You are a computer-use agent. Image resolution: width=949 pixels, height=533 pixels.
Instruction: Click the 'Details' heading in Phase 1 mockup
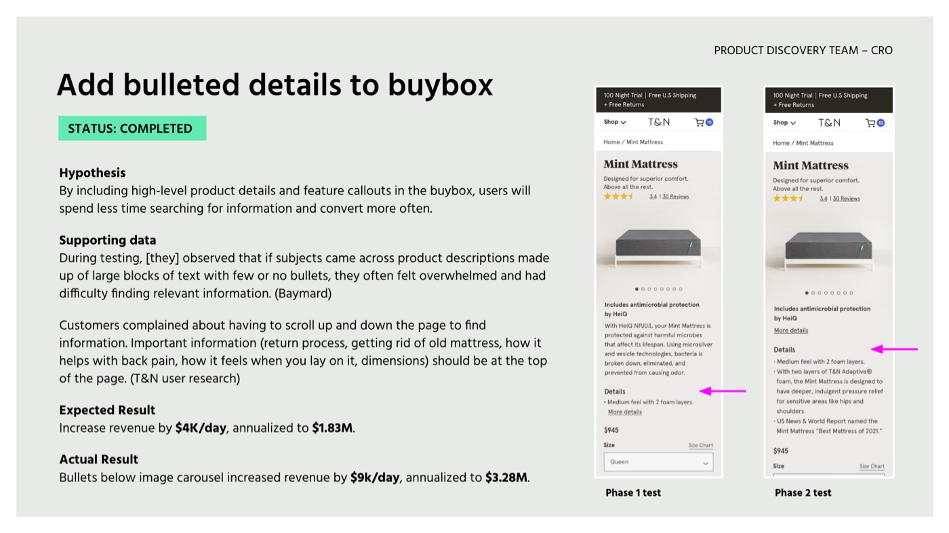pyautogui.click(x=615, y=391)
